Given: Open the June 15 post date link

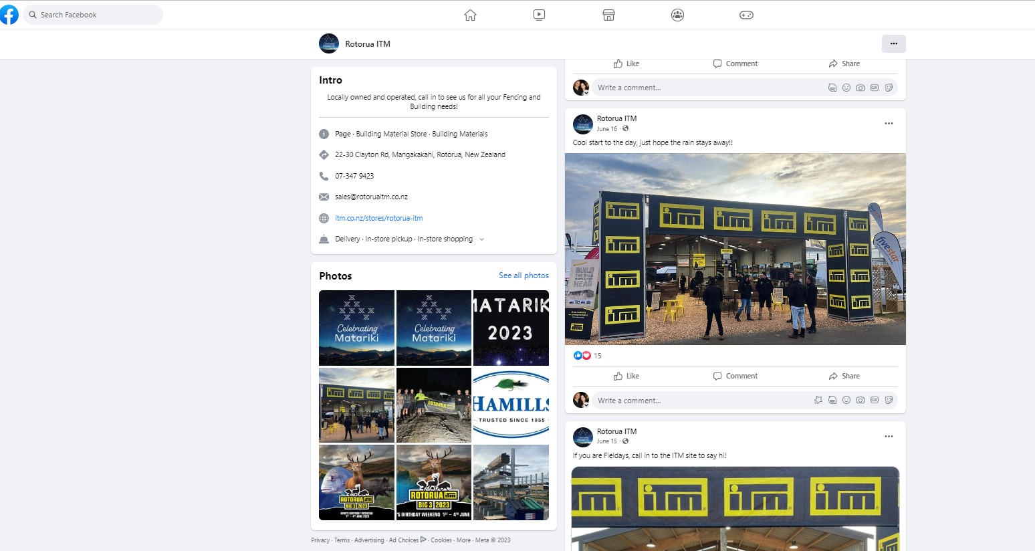Looking at the screenshot, I should [x=607, y=441].
